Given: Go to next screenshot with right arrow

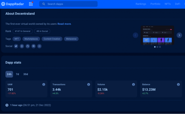Looking at the screenshot, I should click(179, 35).
